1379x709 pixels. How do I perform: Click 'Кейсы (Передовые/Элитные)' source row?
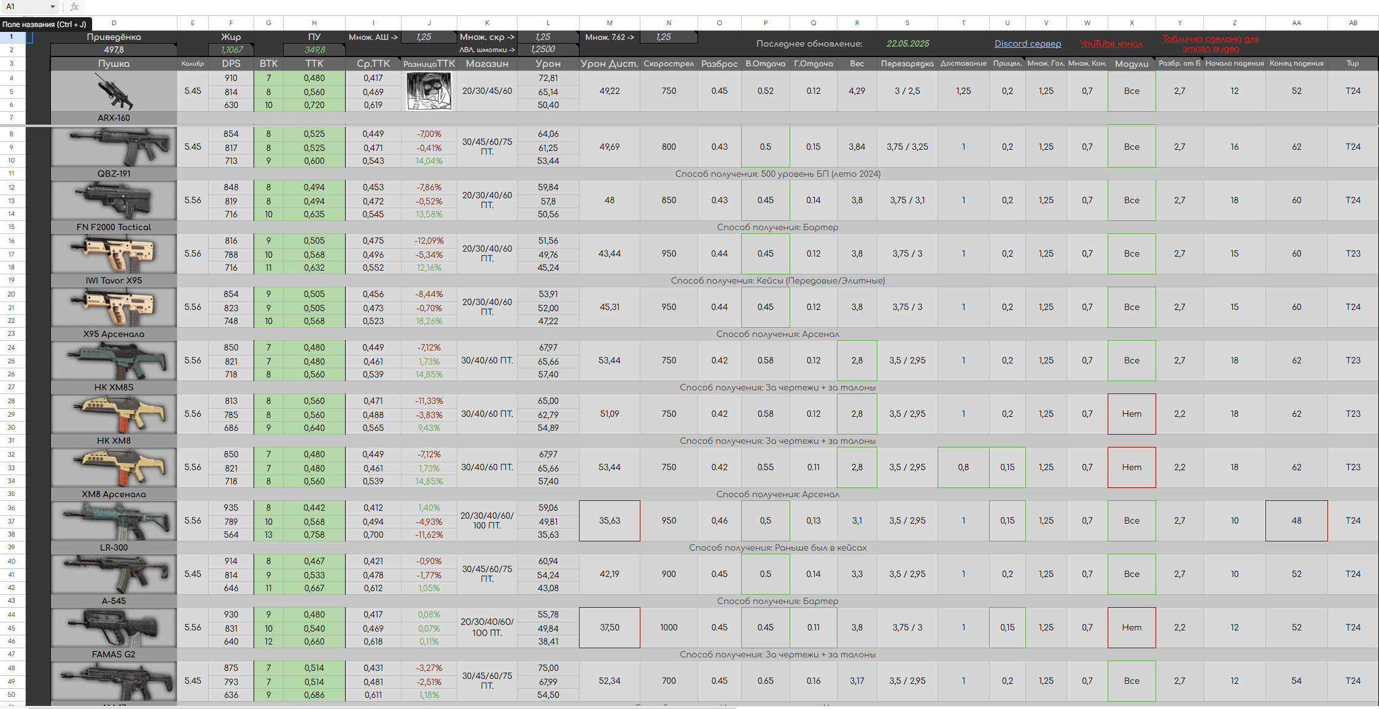(778, 281)
